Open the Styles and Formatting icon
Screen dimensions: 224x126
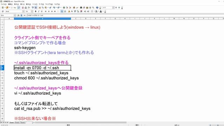[3, 11]
